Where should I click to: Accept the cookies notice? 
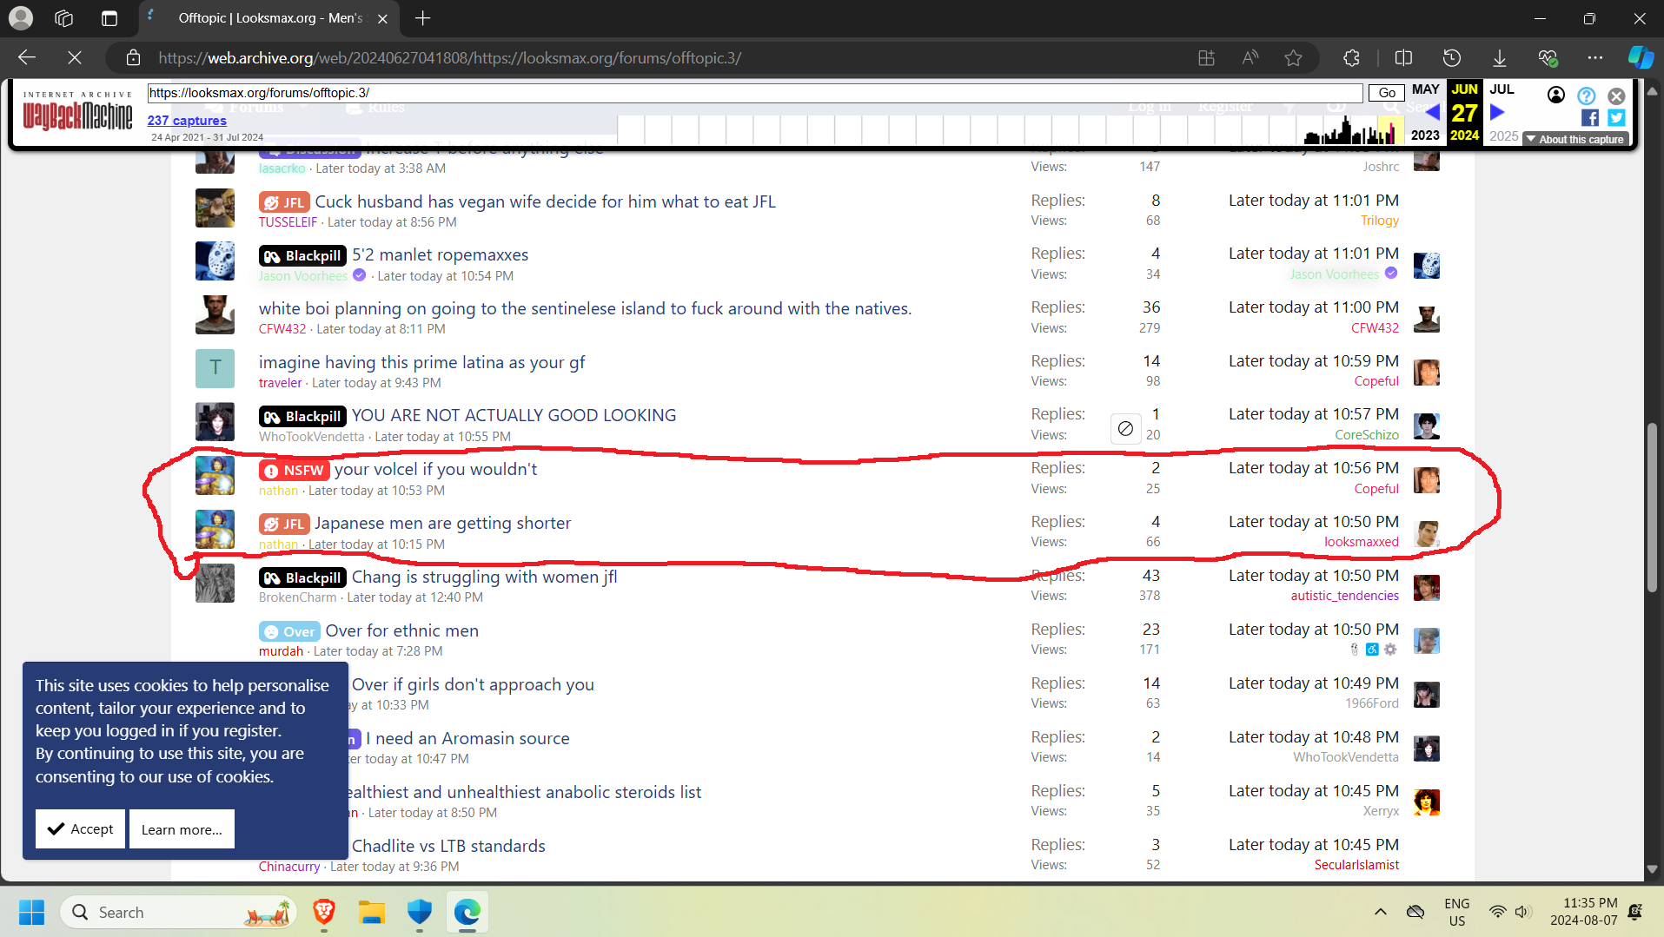pyautogui.click(x=80, y=828)
